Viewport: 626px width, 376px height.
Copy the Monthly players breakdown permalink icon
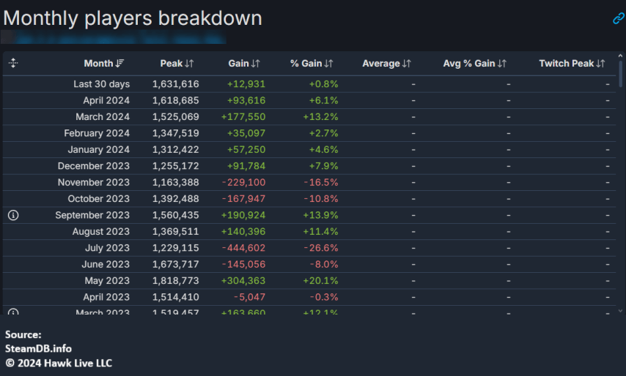point(618,18)
